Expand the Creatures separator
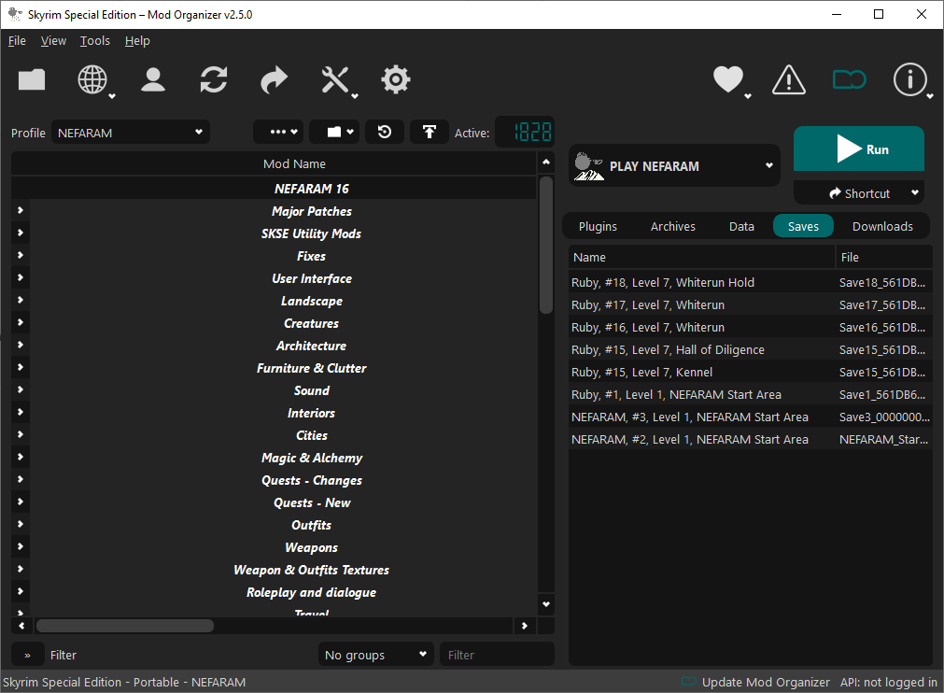Image resolution: width=944 pixels, height=693 pixels. pos(21,322)
